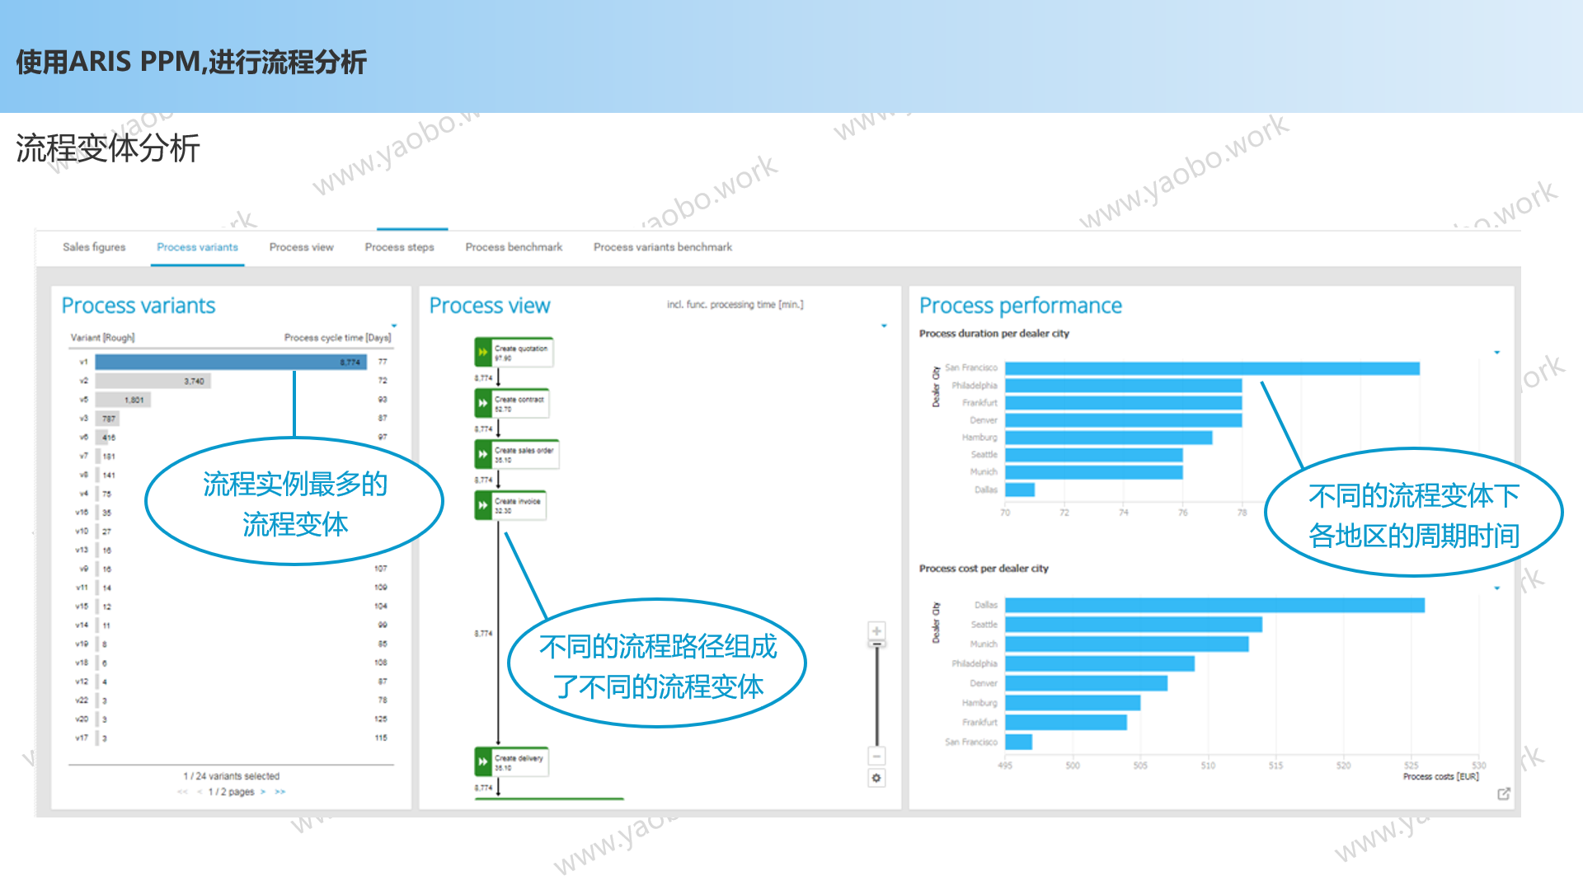Go to the first variants page (<<)
The height and width of the screenshot is (890, 1583).
182,792
